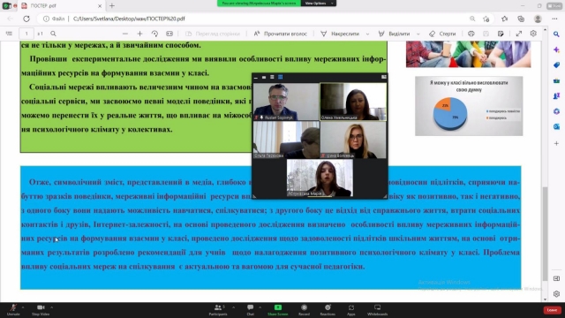The width and height of the screenshot is (565, 318).
Task: Click the fit to page icon
Action: 169,34
